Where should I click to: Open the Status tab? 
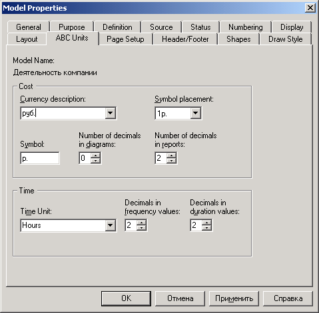(200, 27)
